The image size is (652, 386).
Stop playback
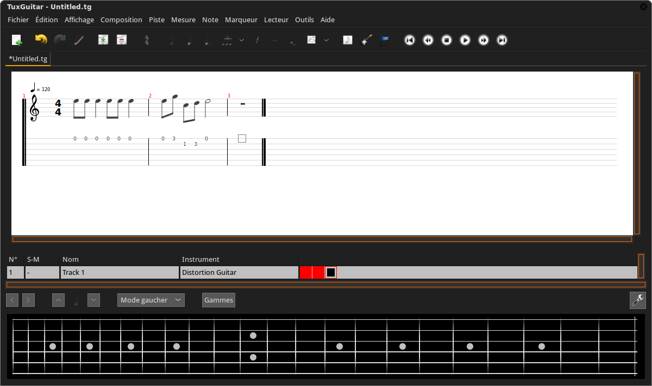[447, 40]
